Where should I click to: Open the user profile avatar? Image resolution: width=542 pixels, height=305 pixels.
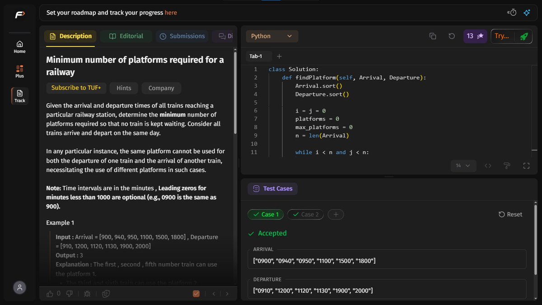pyautogui.click(x=19, y=287)
